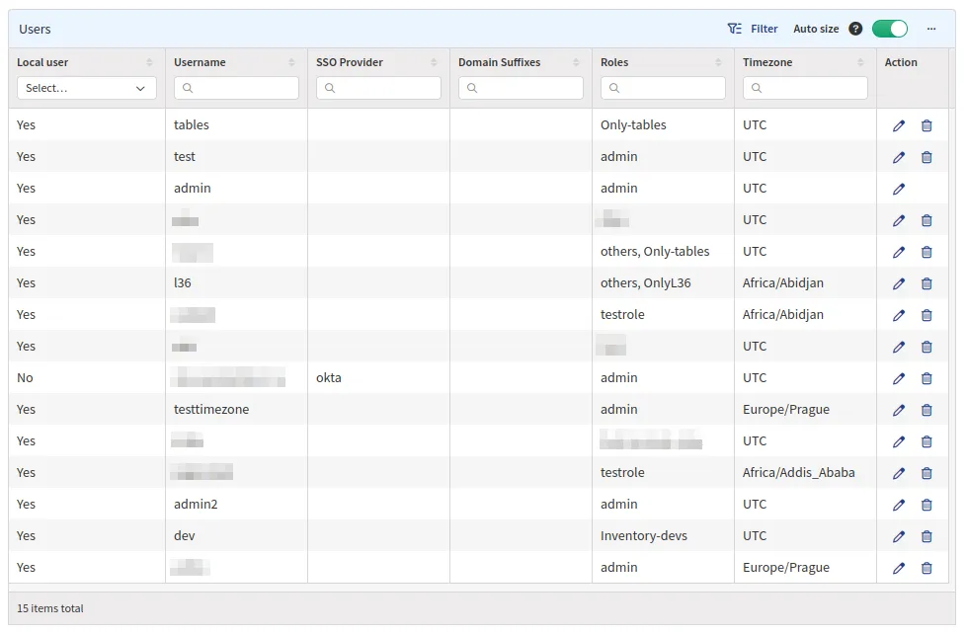Delete the dev user

(x=926, y=536)
